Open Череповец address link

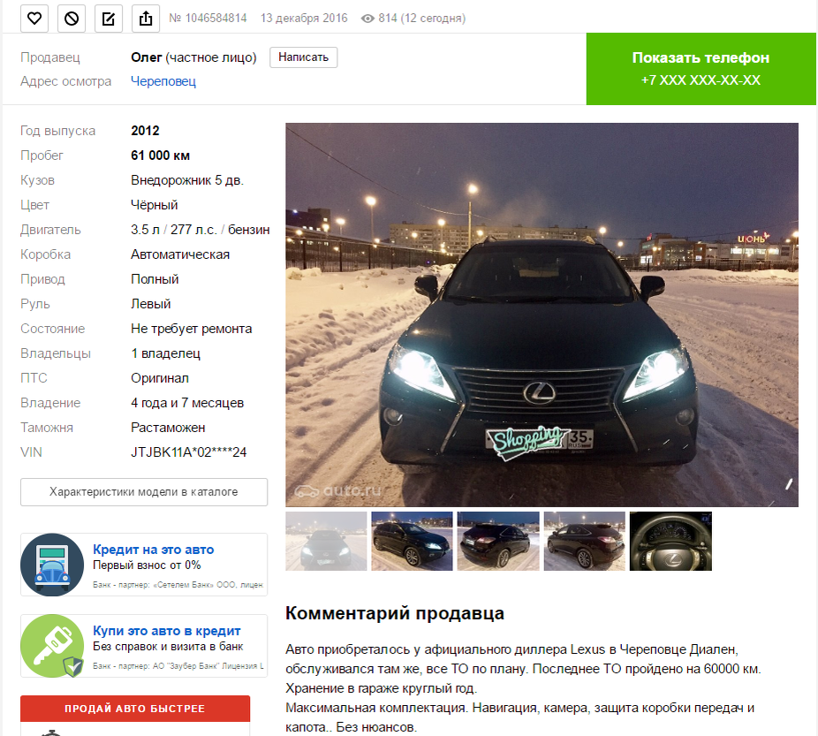[163, 81]
